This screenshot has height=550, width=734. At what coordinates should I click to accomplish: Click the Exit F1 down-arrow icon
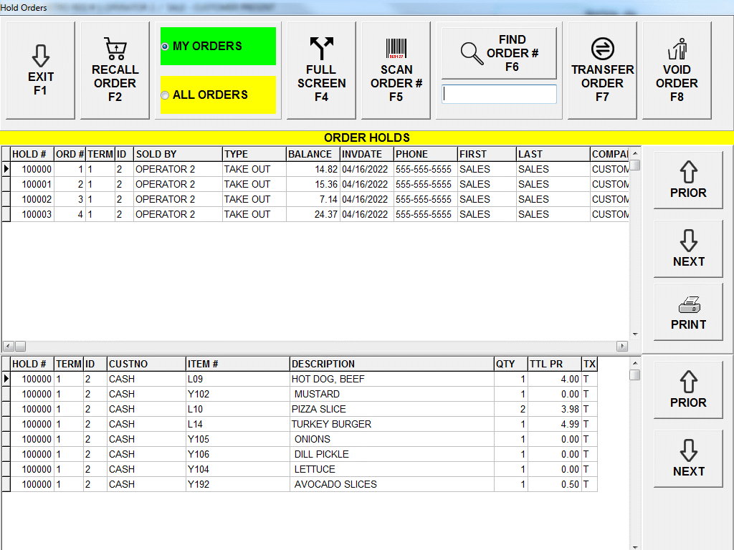(41, 56)
